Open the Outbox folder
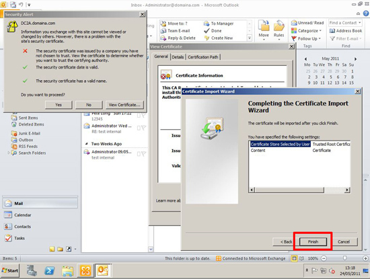The width and height of the screenshot is (370, 279). 22,140
